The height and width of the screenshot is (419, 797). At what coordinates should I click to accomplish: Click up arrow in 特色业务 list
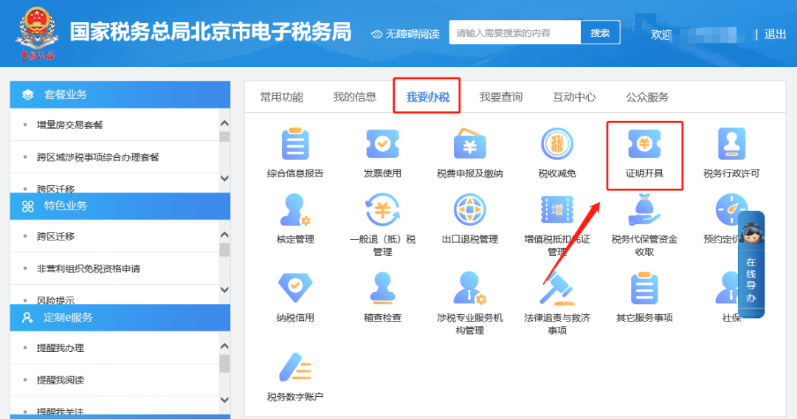coord(224,235)
